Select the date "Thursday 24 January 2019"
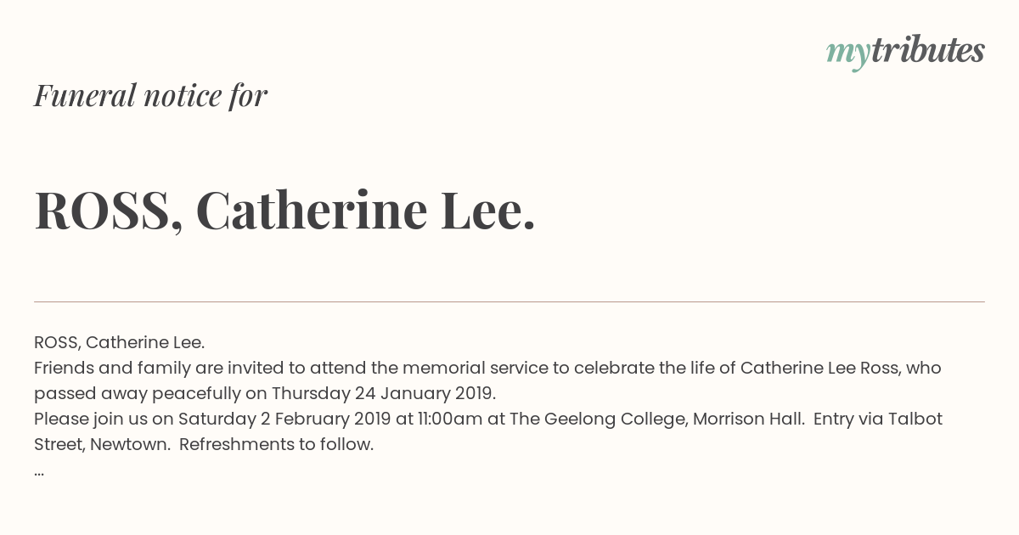Viewport: 1019px width, 535px height. click(382, 393)
